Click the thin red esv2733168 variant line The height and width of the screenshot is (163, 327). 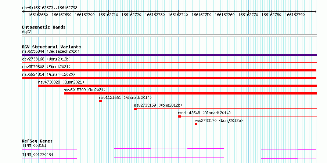pos(169,62)
